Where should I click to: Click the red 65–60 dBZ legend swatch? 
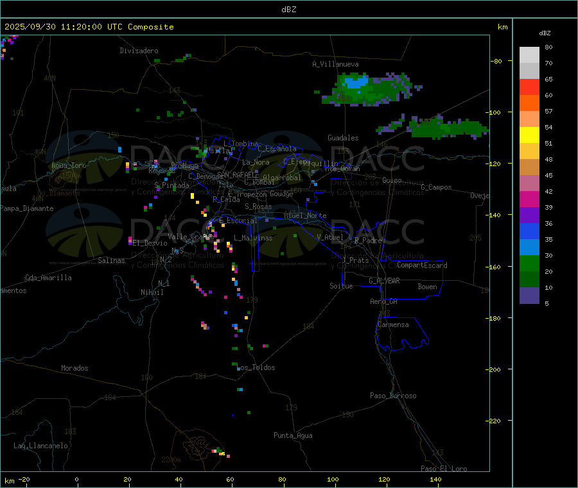tap(529, 87)
